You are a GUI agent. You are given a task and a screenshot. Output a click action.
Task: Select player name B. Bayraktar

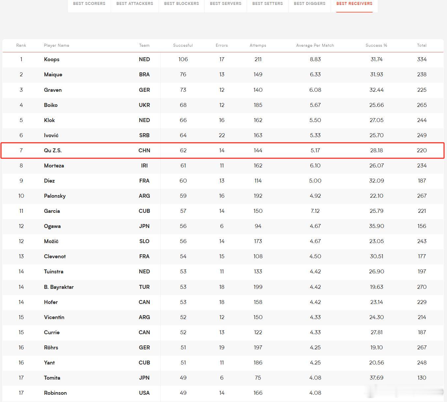click(59, 287)
